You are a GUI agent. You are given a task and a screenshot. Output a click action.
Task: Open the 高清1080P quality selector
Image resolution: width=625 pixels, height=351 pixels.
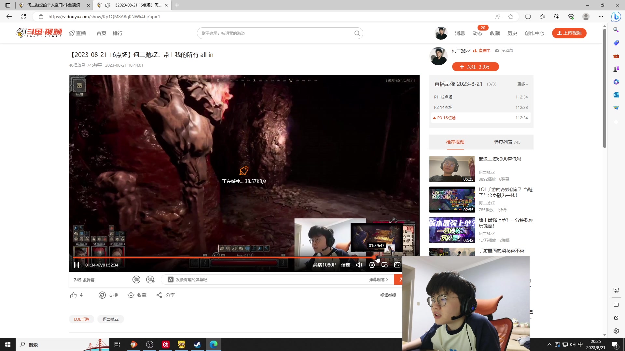click(x=324, y=265)
